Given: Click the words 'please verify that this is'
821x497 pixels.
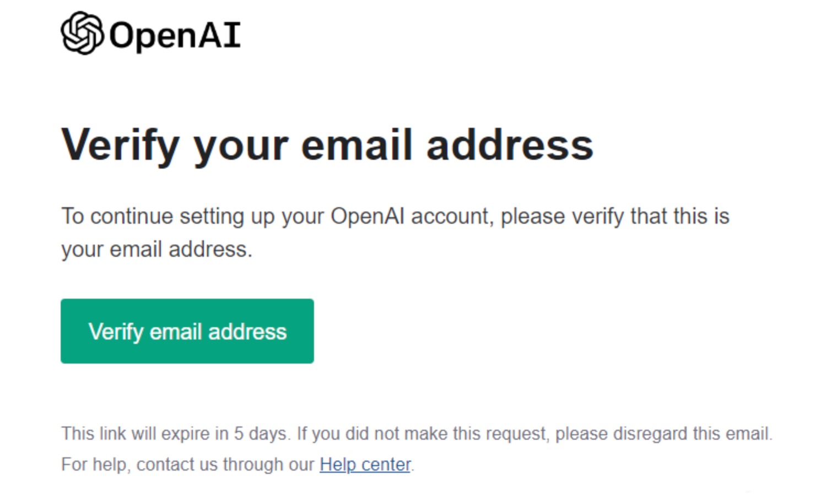Looking at the screenshot, I should pyautogui.click(x=615, y=217).
